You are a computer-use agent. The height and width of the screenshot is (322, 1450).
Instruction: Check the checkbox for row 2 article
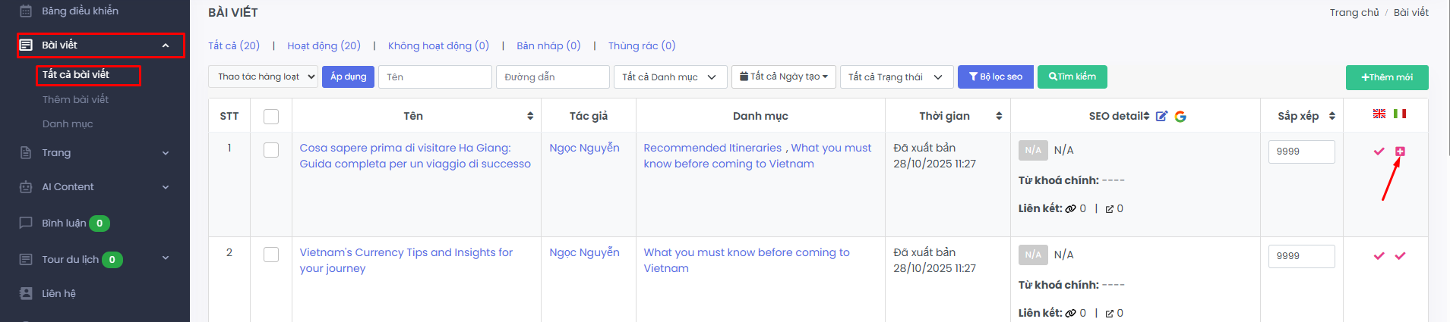[x=271, y=255]
